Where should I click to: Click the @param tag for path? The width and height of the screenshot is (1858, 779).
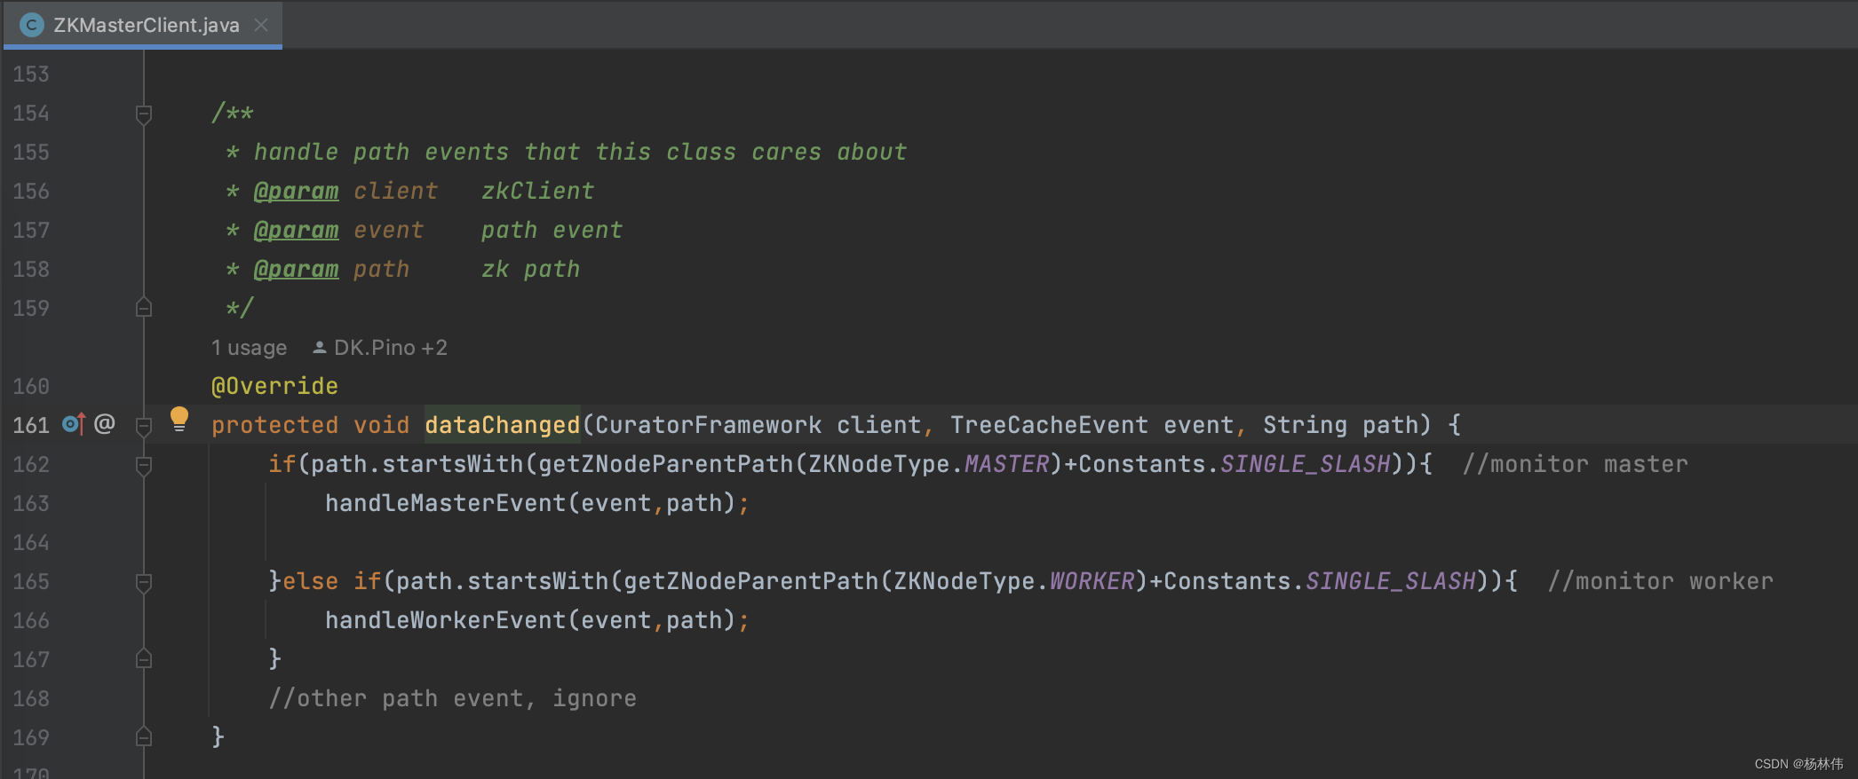coord(296,269)
